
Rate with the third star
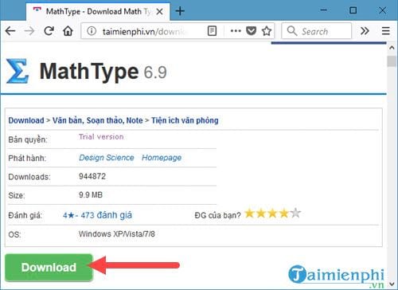272,213
